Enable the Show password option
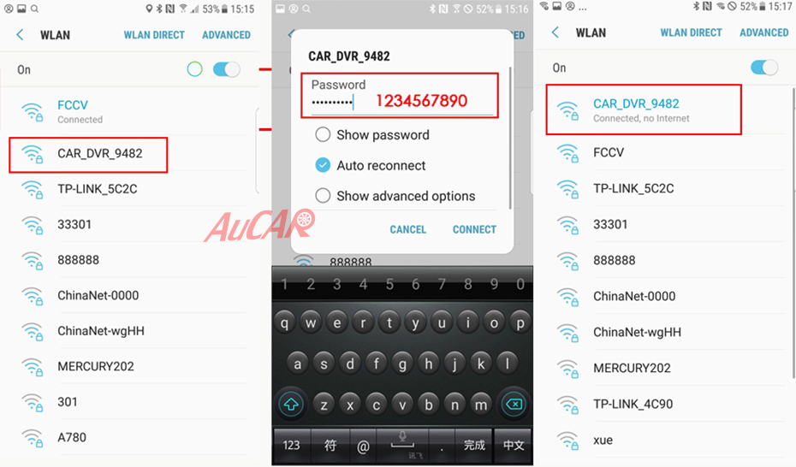 coord(323,135)
